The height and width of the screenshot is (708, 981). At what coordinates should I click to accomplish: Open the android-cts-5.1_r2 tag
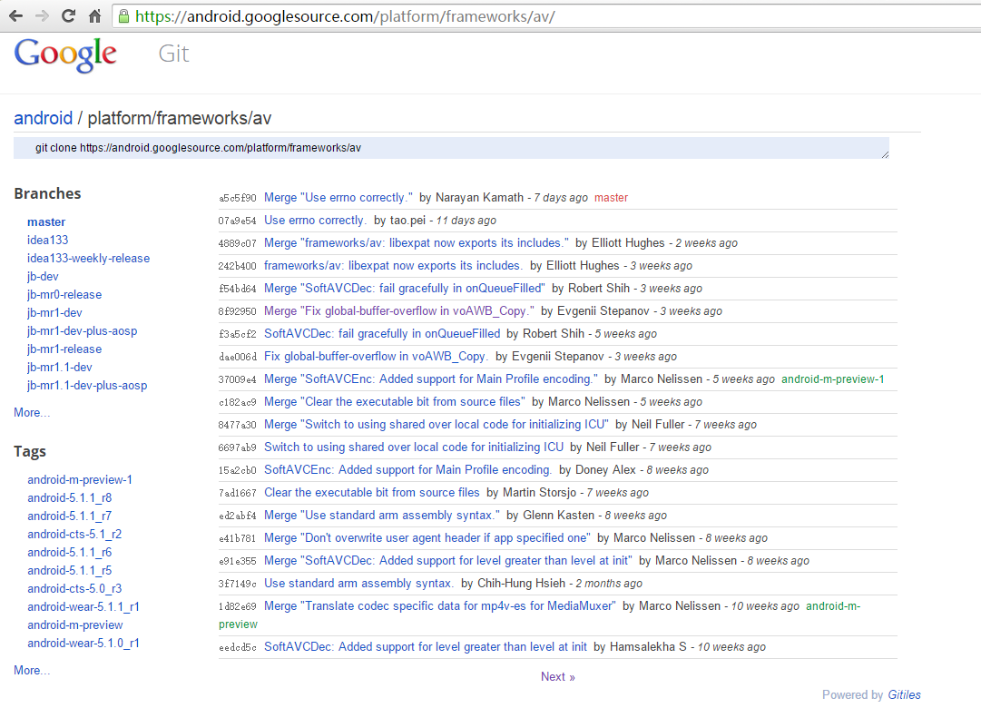(x=74, y=534)
